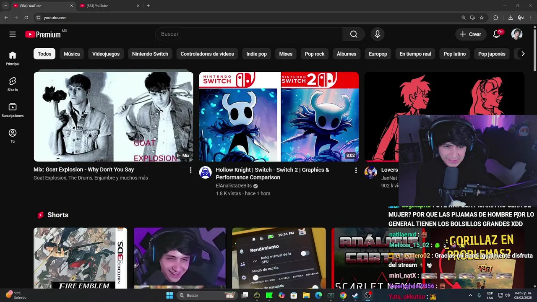Select the Europop filter chip
537x302 pixels.
click(378, 54)
